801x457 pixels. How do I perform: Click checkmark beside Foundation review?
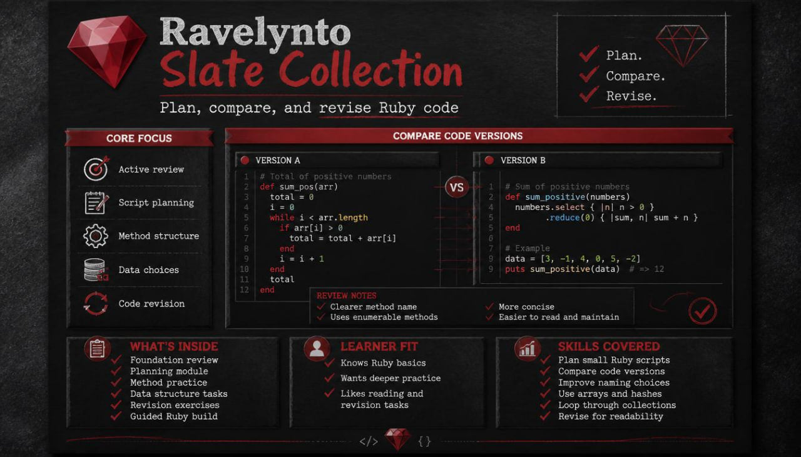point(116,359)
